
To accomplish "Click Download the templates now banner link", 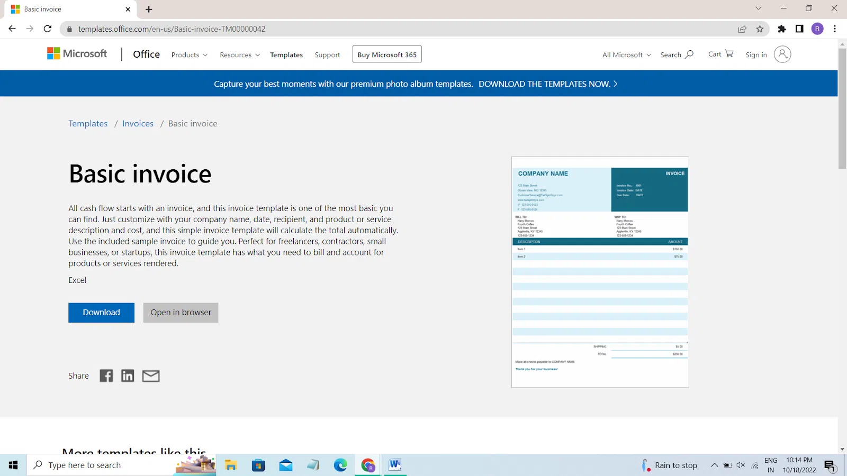I will [548, 84].
